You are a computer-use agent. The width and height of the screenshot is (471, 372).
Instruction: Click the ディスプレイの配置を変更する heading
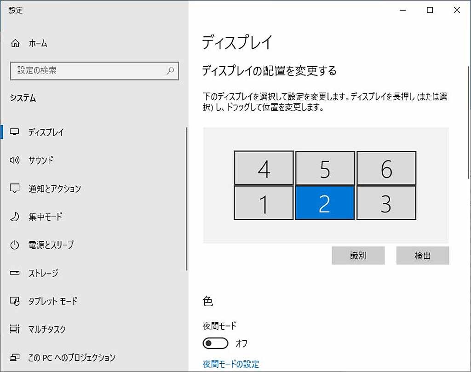(269, 71)
